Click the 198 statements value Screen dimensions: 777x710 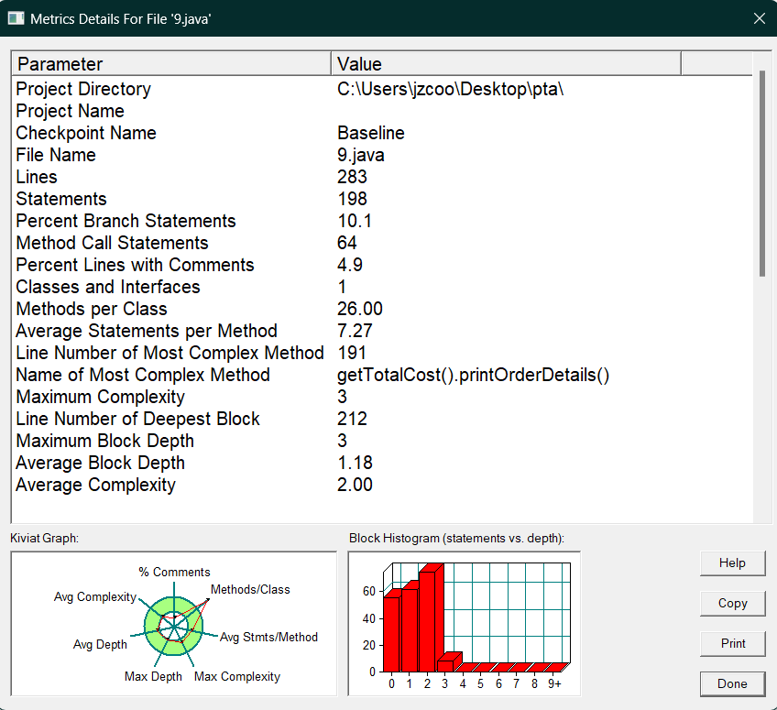tap(353, 199)
